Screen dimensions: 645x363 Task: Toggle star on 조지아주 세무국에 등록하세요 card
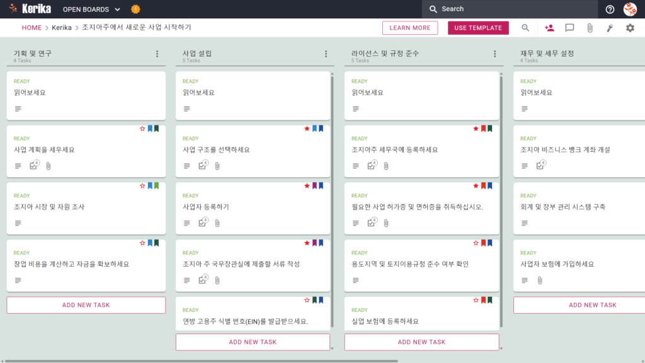pos(476,129)
